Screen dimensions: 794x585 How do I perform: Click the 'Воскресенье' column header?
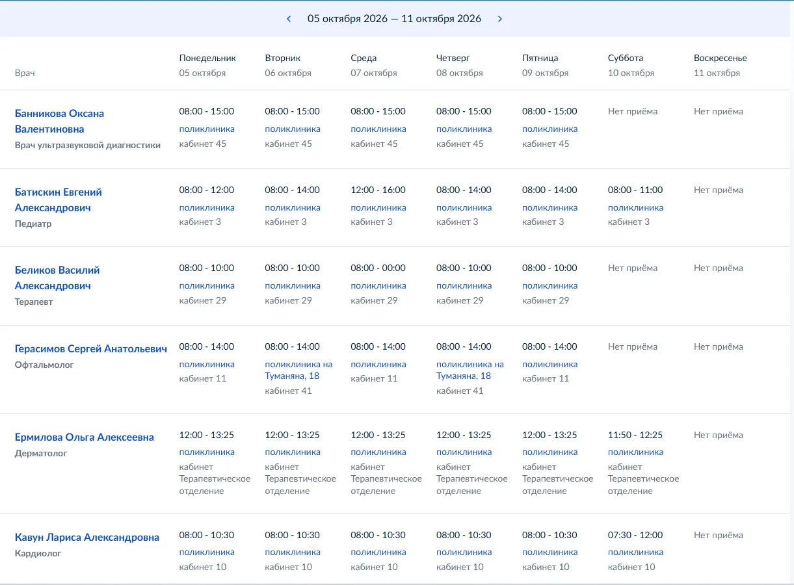pos(721,58)
